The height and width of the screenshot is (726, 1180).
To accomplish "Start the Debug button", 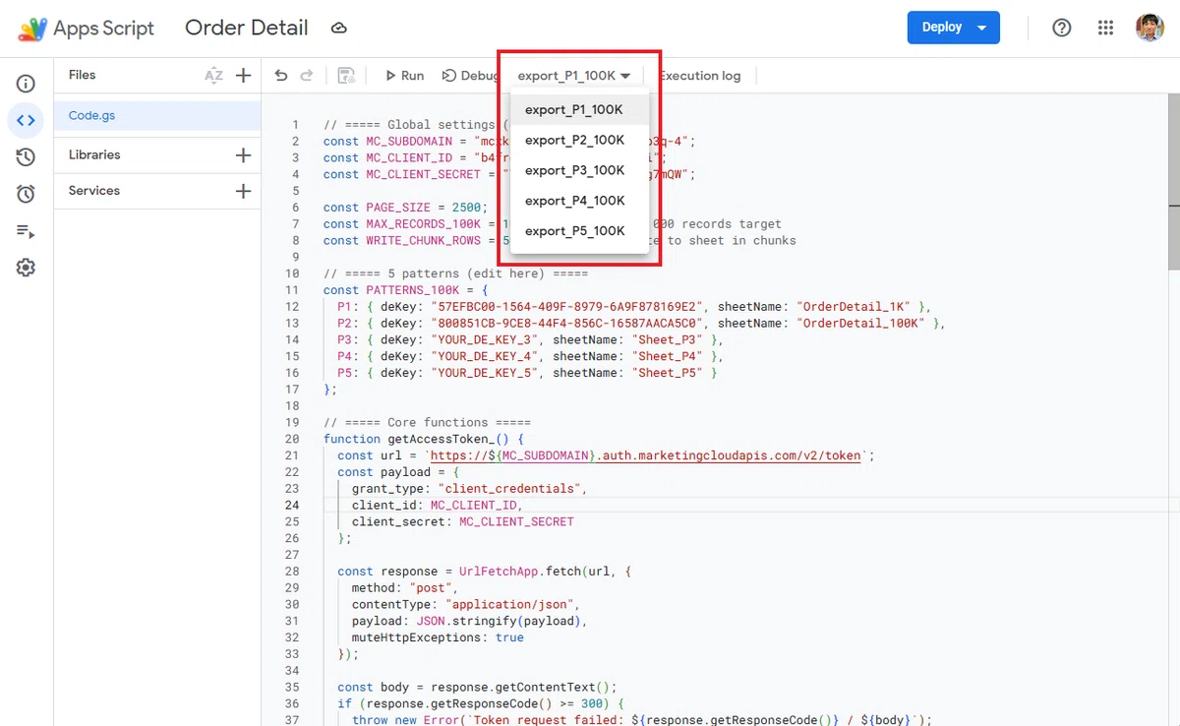I will (x=470, y=76).
